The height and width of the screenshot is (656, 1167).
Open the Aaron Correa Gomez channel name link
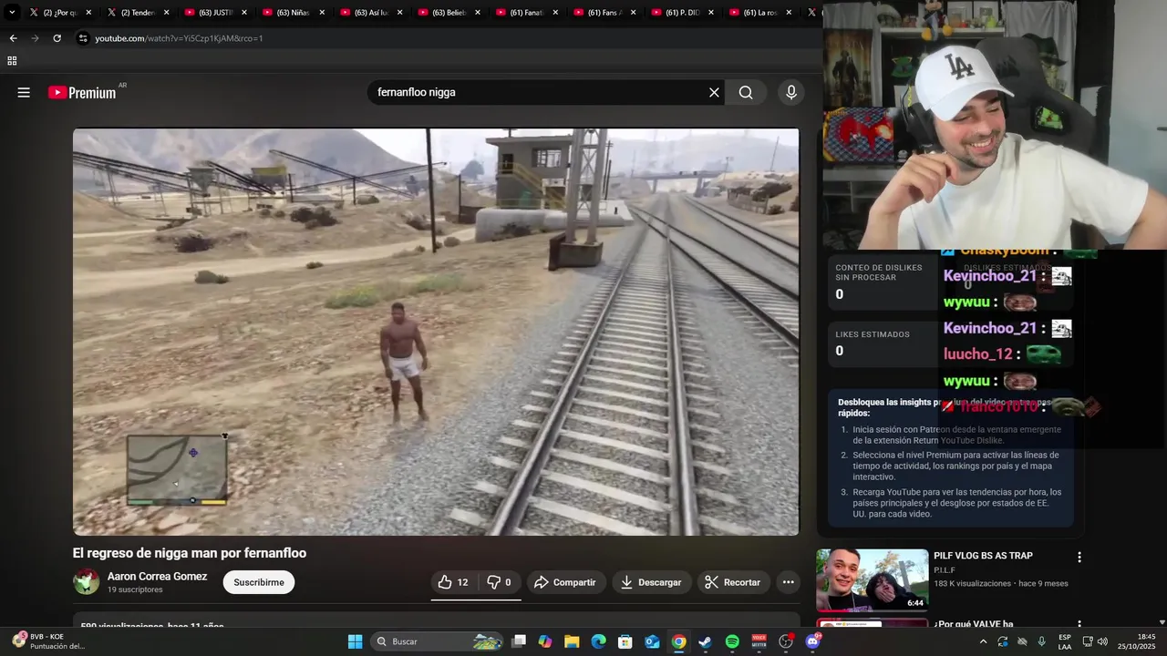[x=157, y=577]
